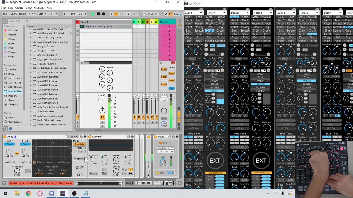
Task: Open Google Chrome from the taskbar
Action: [28, 194]
